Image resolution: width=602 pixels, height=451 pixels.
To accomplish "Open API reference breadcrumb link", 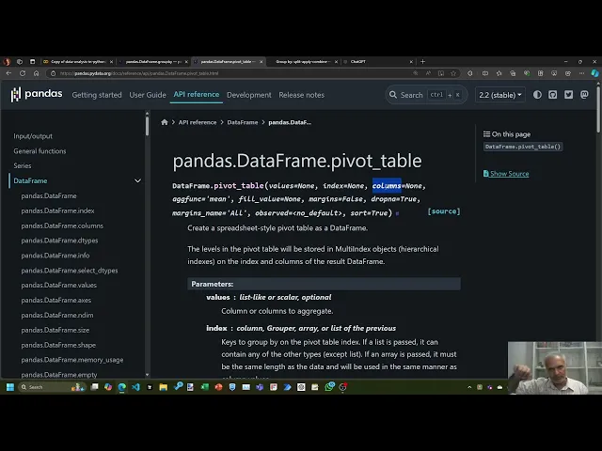I will [198, 122].
